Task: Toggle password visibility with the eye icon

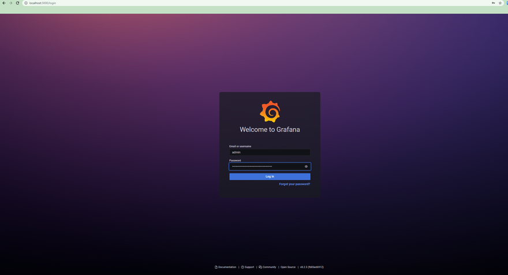Action: click(x=306, y=166)
